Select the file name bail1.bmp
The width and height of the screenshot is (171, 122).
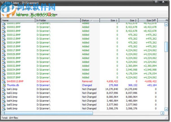tap(12, 89)
